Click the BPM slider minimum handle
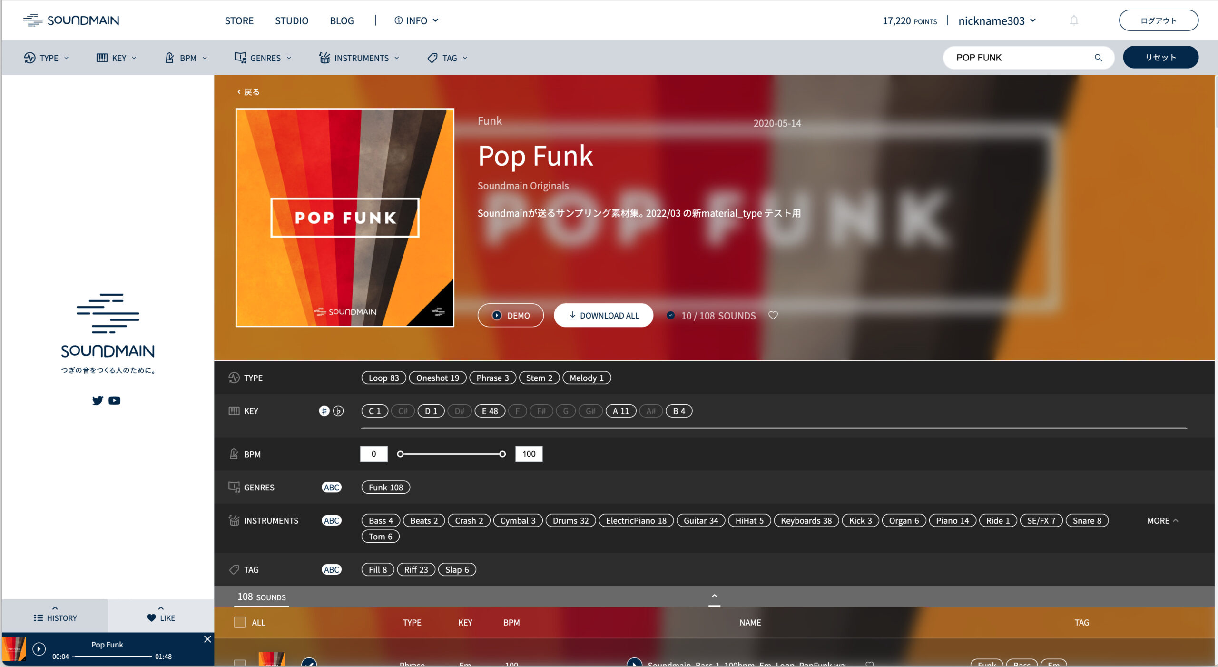1218x667 pixels. pos(400,454)
